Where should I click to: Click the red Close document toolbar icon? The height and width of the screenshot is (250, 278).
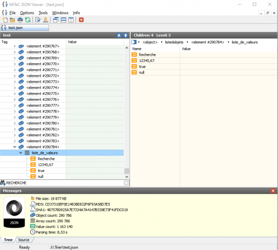pyautogui.click(x=82, y=20)
